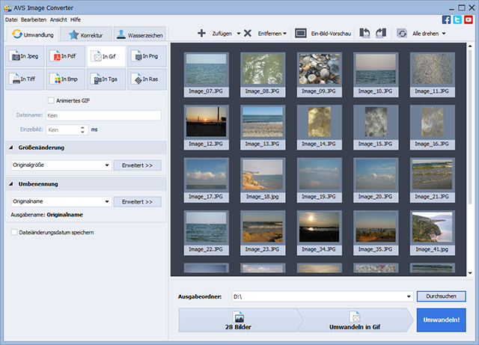The image size is (479, 345).
Task: Open the Originalgröße size dropdown
Action: click(107, 165)
